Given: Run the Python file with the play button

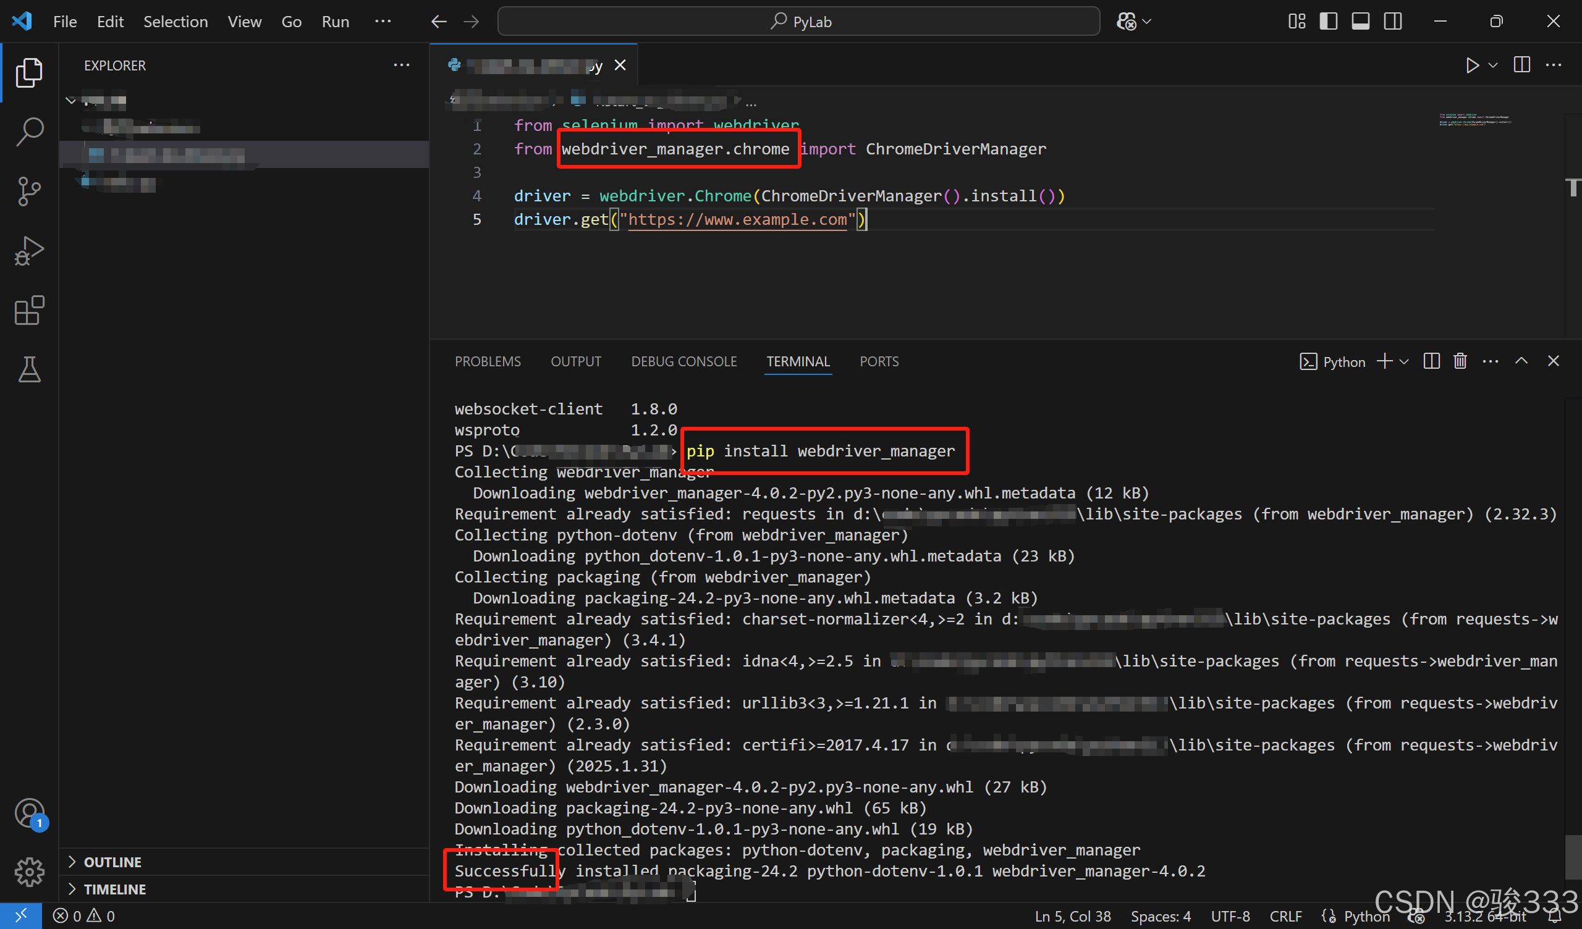Looking at the screenshot, I should click(1472, 65).
